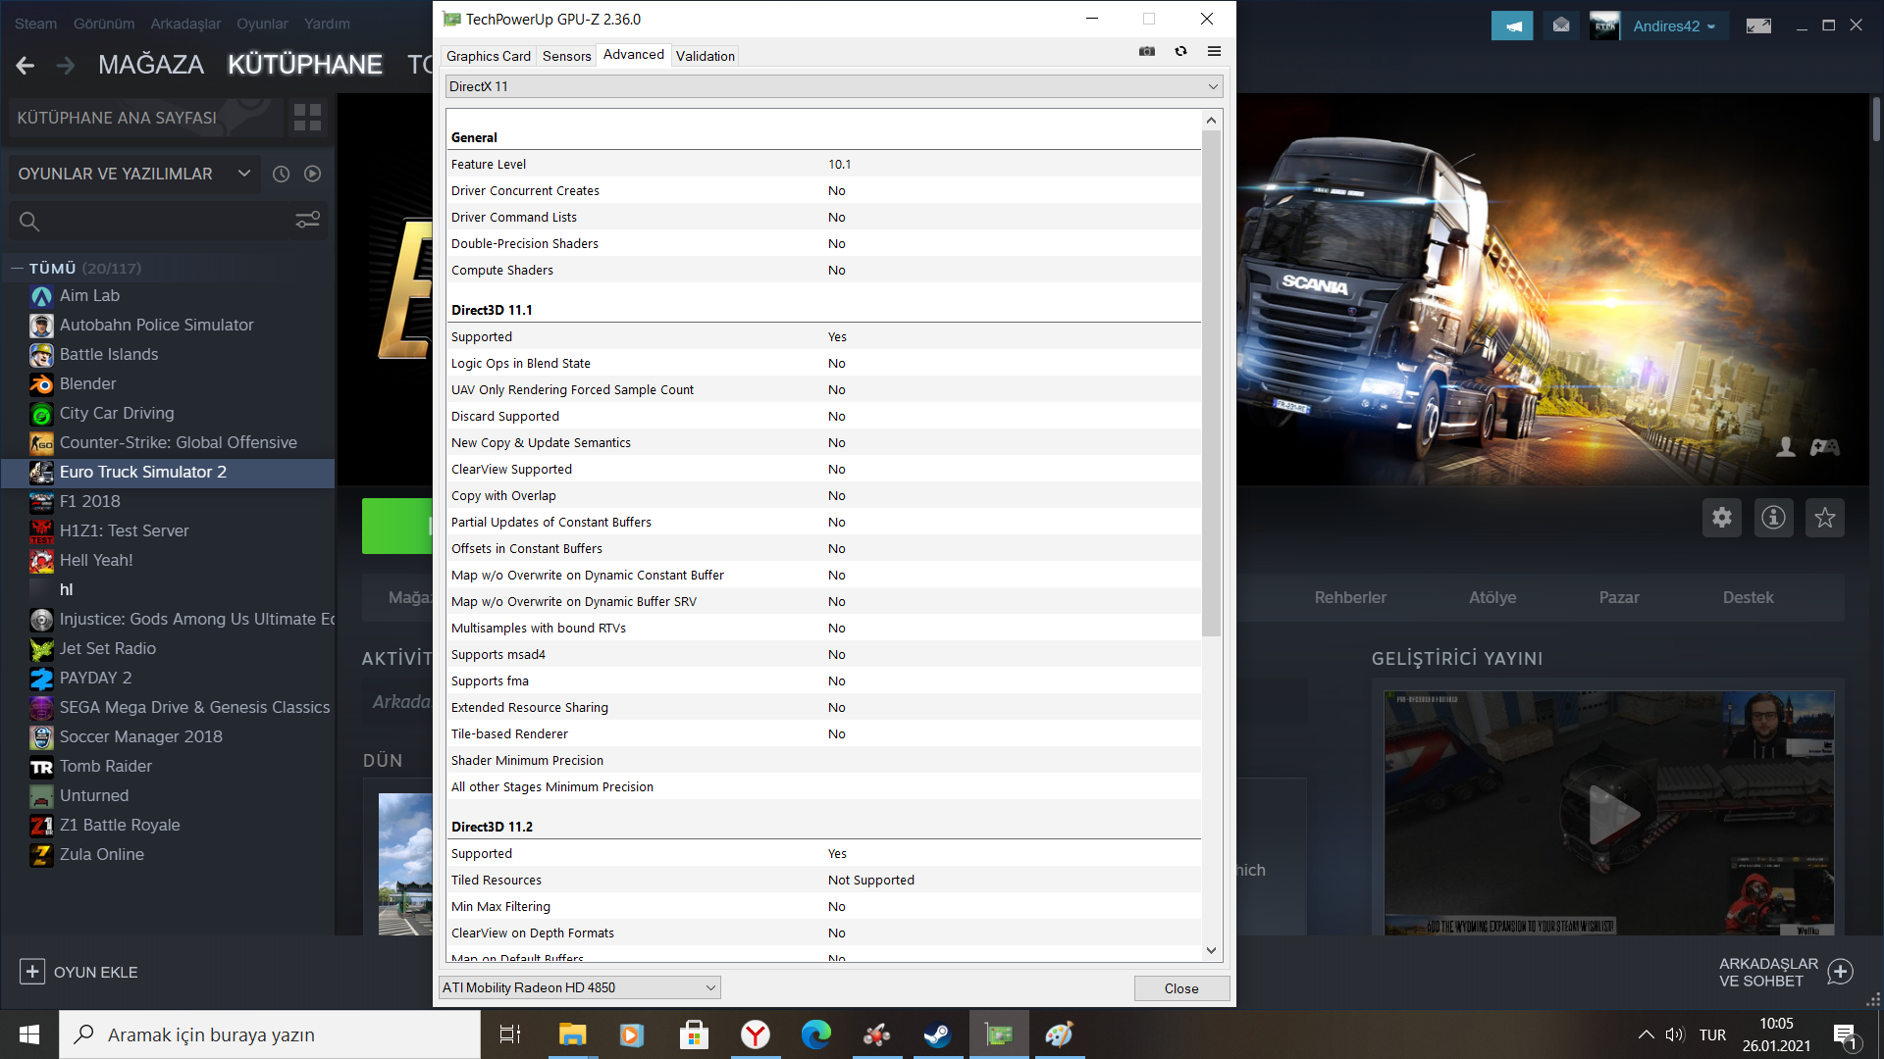Switch library to grid view icon
This screenshot has width=1884, height=1059.
point(307,118)
